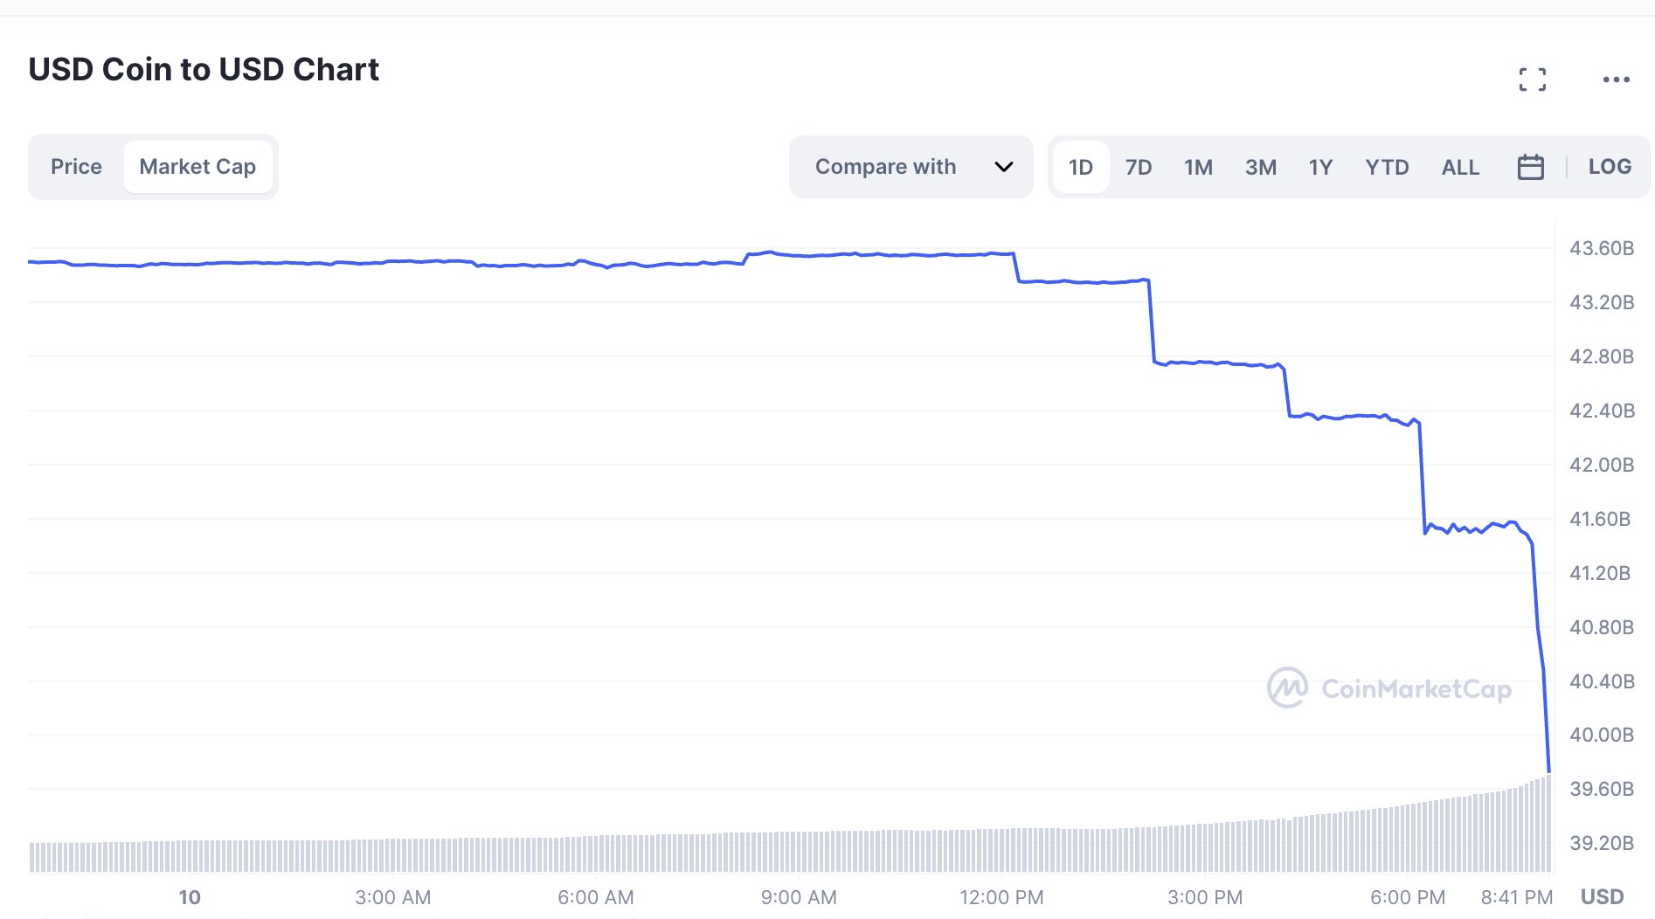Viewport: 1655px width, 919px height.
Task: Click the 6:00 AM time label
Action: click(x=595, y=897)
